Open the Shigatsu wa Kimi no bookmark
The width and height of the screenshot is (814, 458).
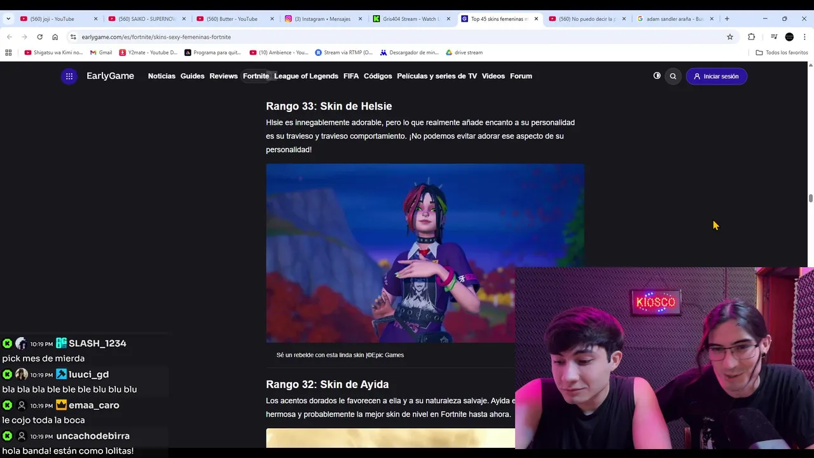53,53
